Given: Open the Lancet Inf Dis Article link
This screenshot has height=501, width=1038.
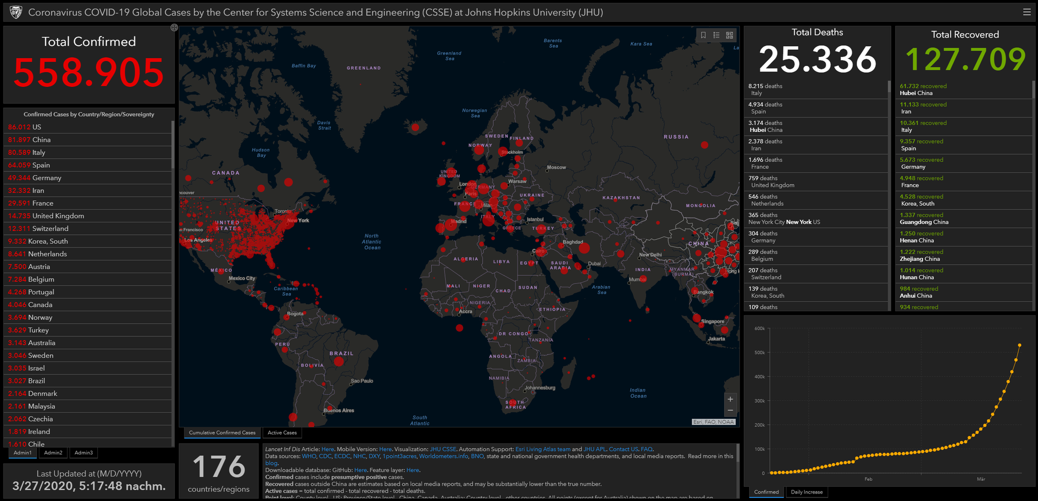Looking at the screenshot, I should point(327,449).
